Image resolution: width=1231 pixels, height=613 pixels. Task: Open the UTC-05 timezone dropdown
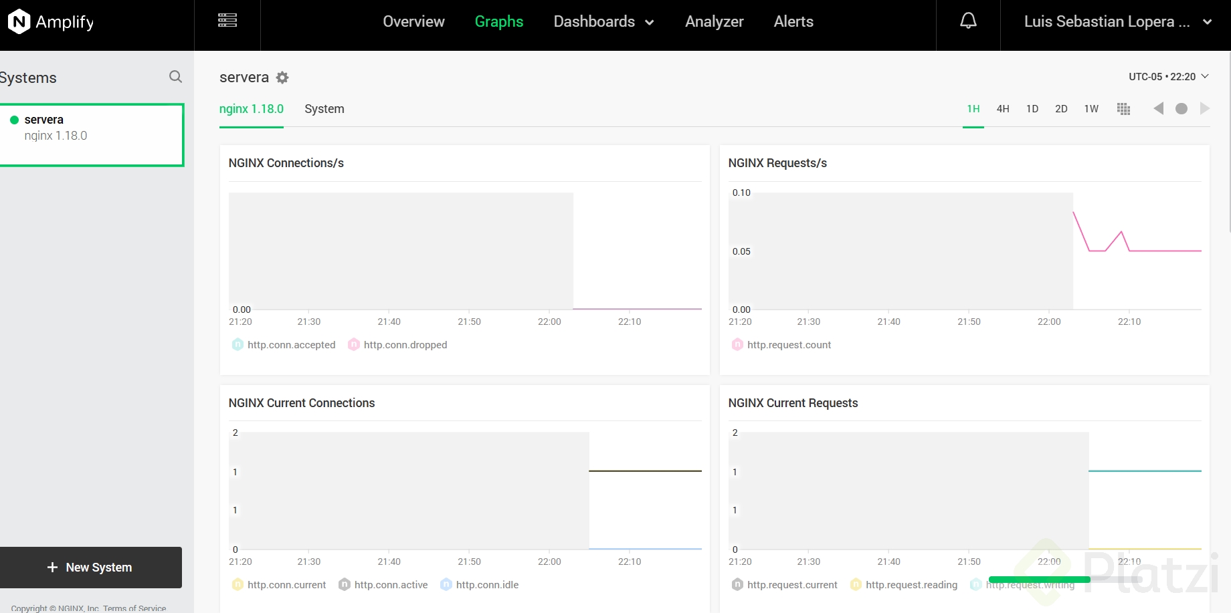pyautogui.click(x=1169, y=77)
